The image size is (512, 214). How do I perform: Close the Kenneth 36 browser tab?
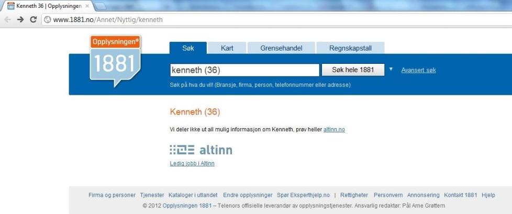coord(87,6)
